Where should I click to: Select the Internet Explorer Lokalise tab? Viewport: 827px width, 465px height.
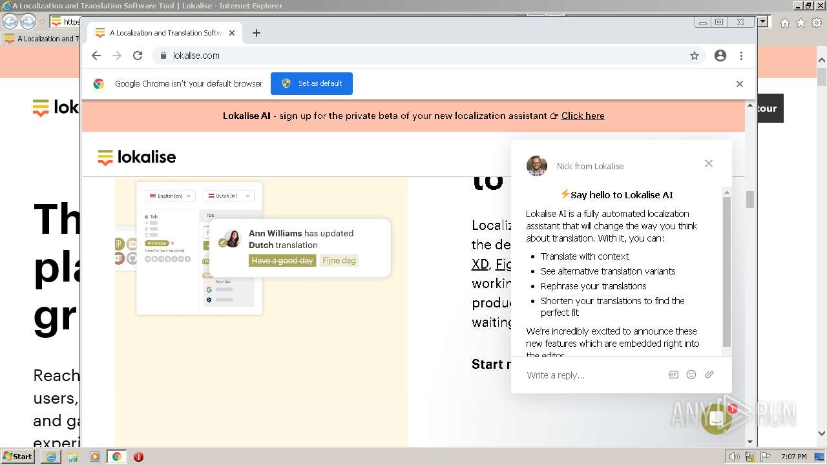point(41,39)
